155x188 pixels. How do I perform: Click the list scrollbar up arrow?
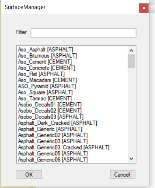click(131, 50)
